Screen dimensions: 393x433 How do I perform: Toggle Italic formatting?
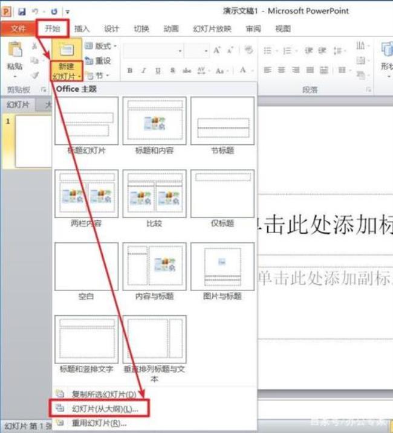point(143,71)
